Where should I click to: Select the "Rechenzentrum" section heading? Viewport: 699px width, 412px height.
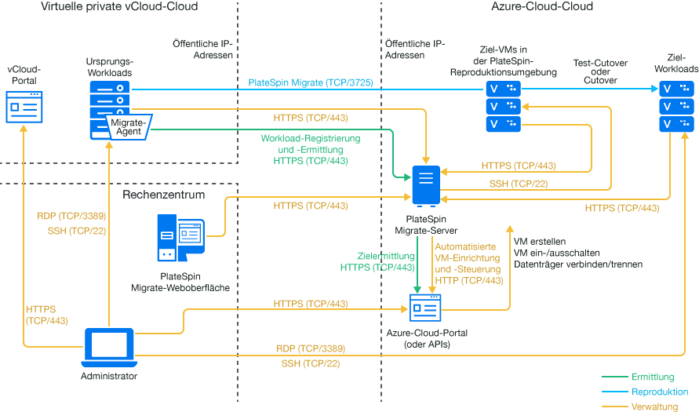tap(163, 194)
